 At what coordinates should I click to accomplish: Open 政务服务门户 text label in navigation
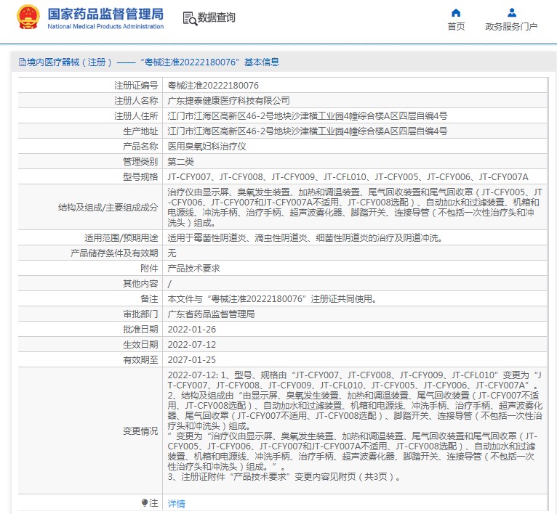tap(511, 27)
